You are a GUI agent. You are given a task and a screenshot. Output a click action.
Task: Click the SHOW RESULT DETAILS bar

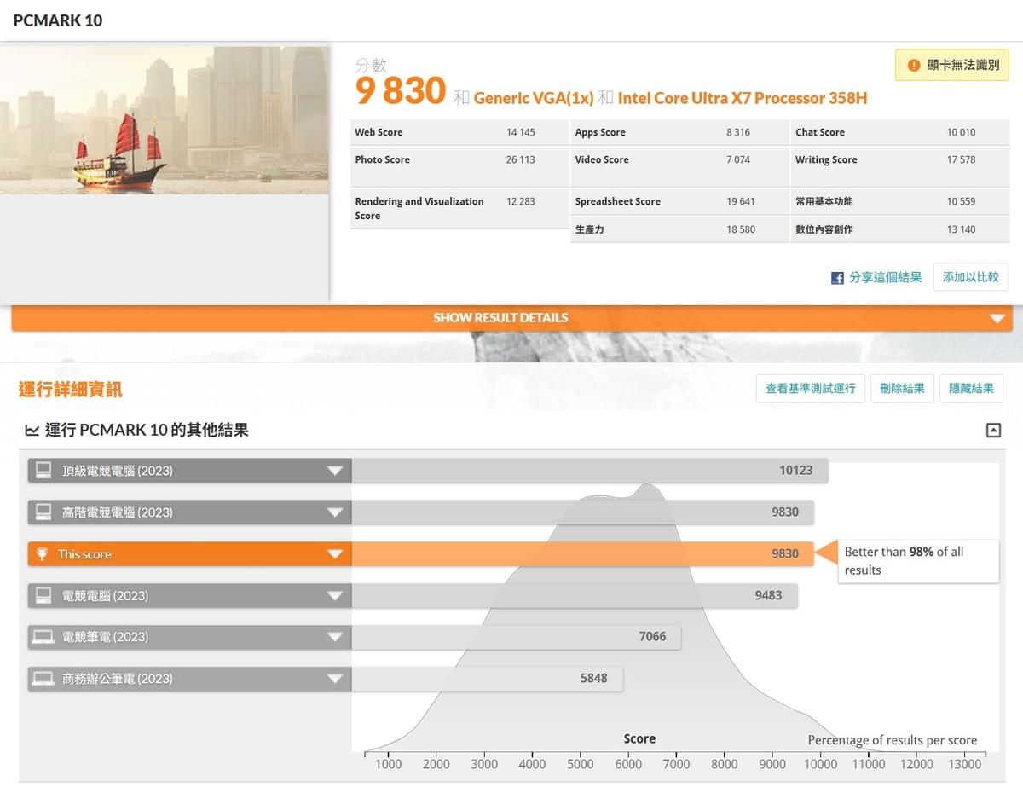[x=511, y=318]
